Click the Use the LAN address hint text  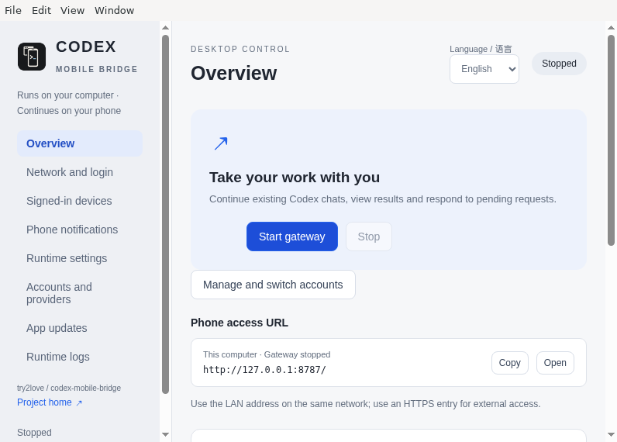(x=366, y=404)
